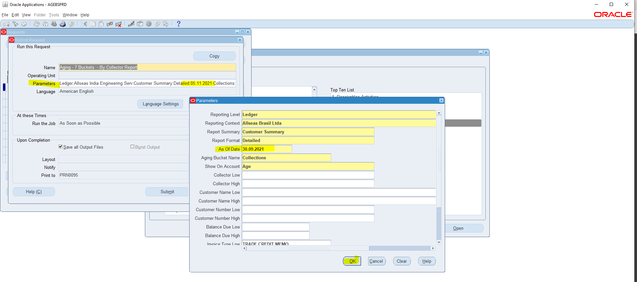Click the Report Summary field
The width and height of the screenshot is (637, 282).
308,132
